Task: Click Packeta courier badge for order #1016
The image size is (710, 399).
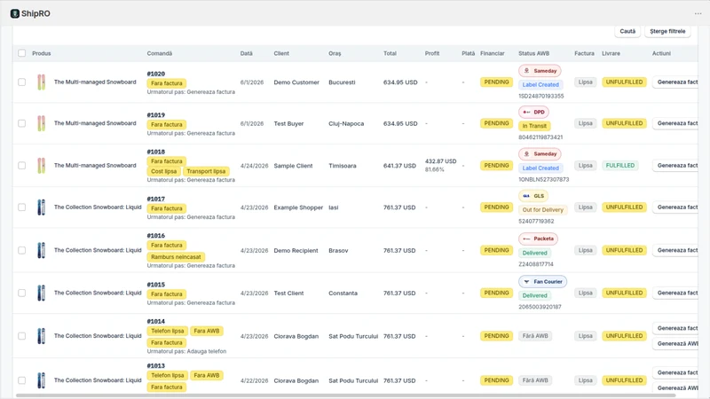Action: coord(538,239)
